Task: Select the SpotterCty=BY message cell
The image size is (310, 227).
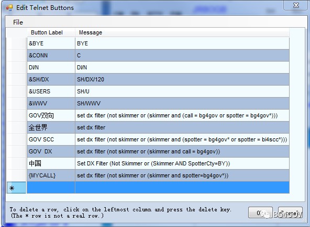Action: [x=182, y=163]
